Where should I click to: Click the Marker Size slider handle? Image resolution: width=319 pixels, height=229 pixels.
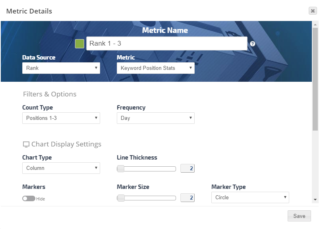tap(120, 198)
